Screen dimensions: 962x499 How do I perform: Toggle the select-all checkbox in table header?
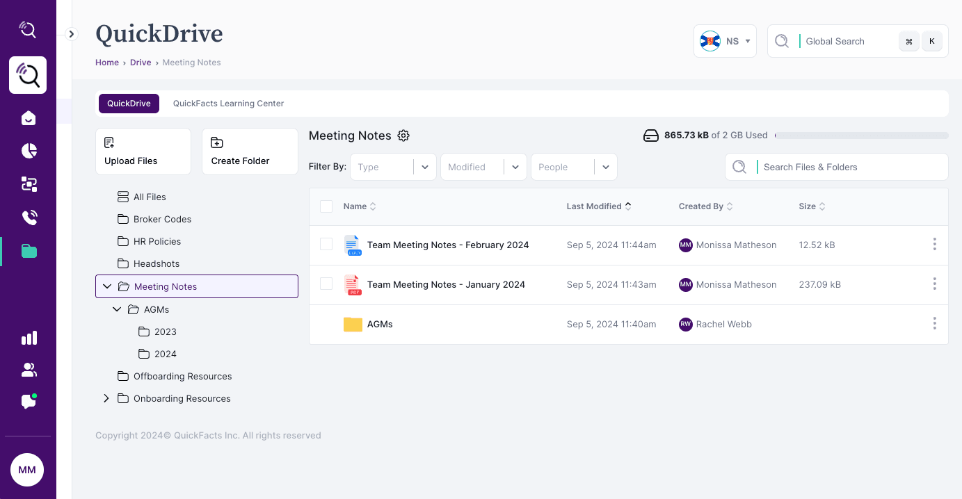click(x=326, y=206)
